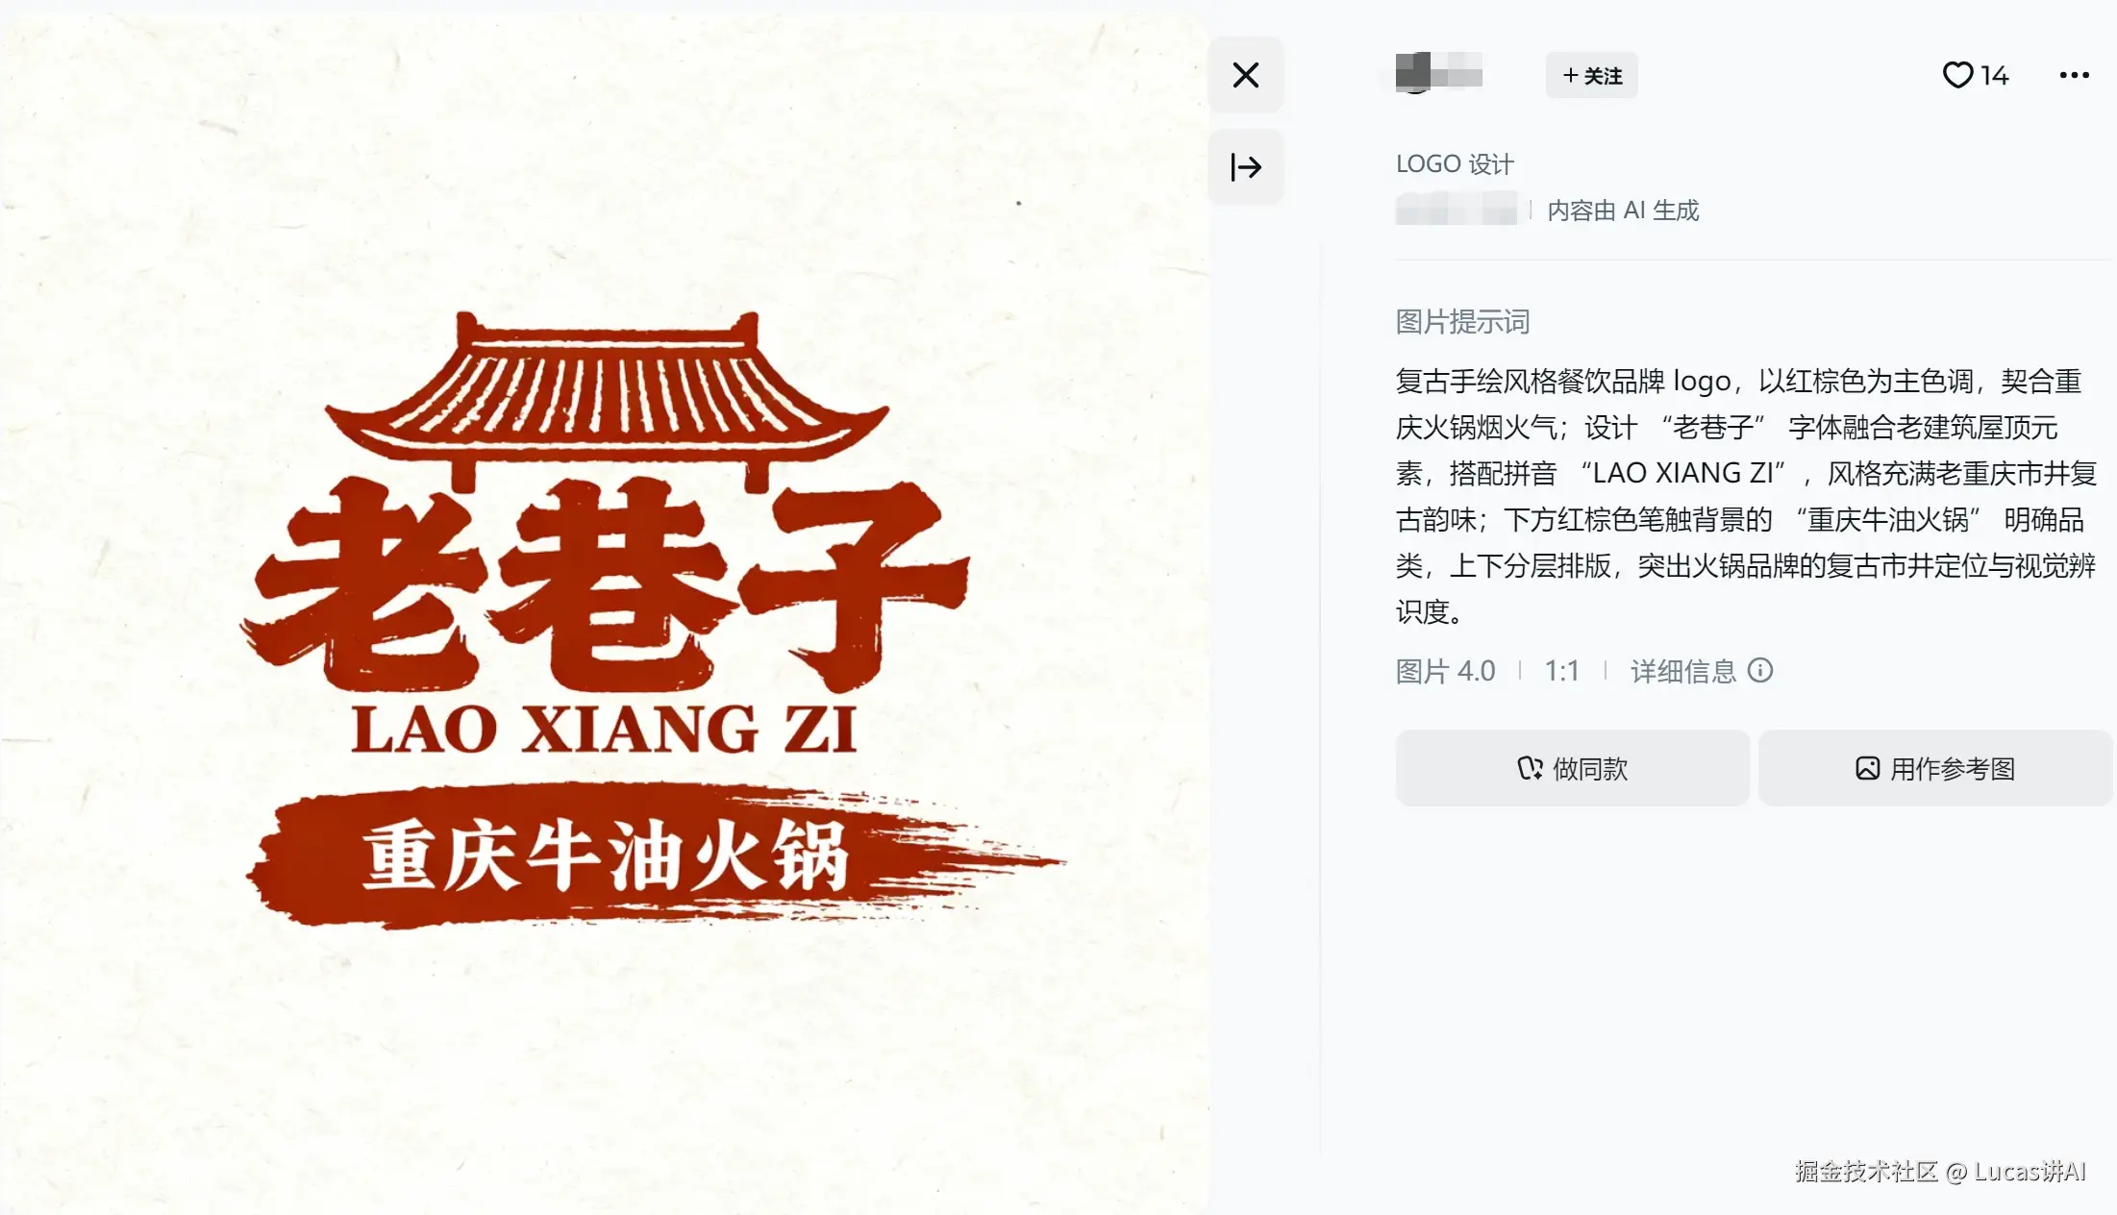Click the like count number 14
Screen dimensions: 2117x1215
1994,75
